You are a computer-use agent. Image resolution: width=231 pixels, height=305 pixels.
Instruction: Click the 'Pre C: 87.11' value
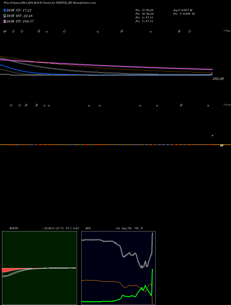(x=144, y=21)
